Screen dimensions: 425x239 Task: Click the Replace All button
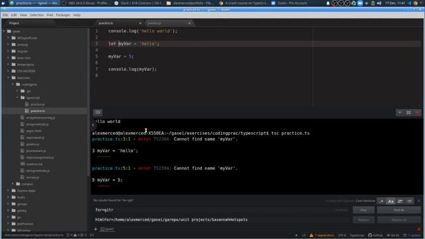[x=399, y=220]
